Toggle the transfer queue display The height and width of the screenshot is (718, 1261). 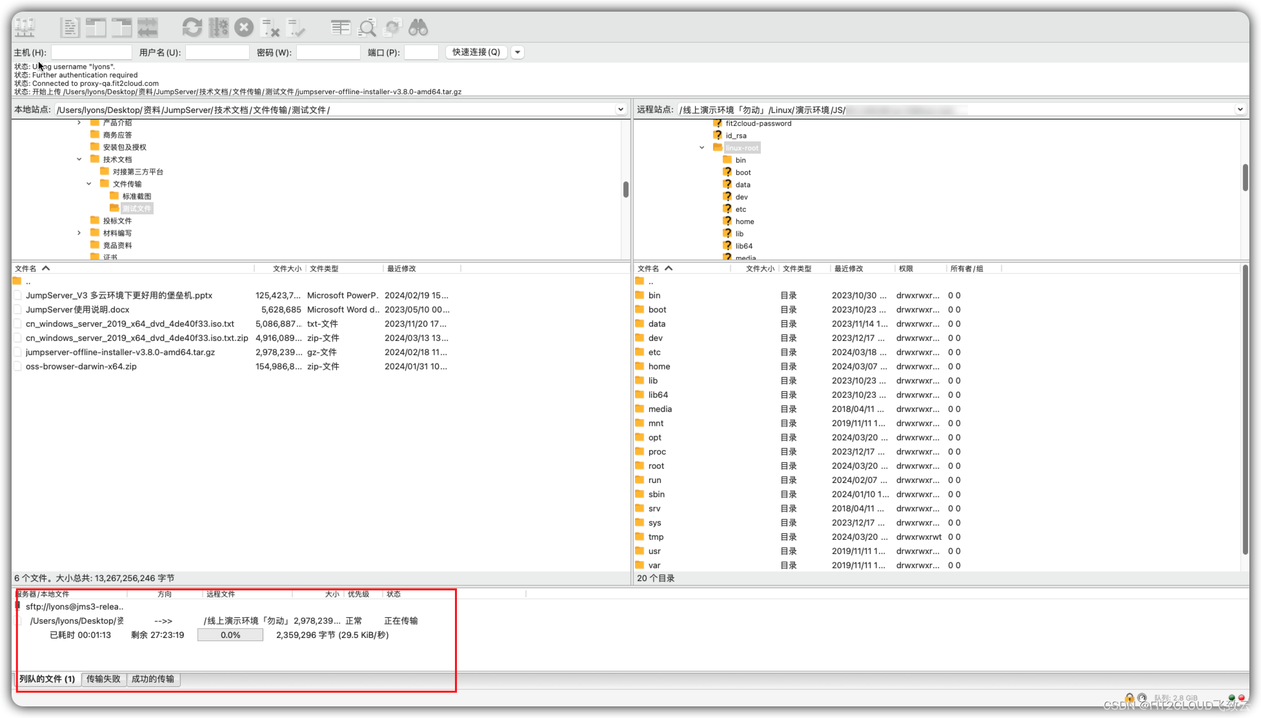tap(147, 27)
